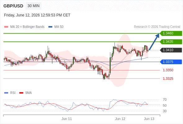Click the MA 50 legend color swatch
Image resolution: width=183 pixels, height=124 pixels.
click(x=50, y=27)
